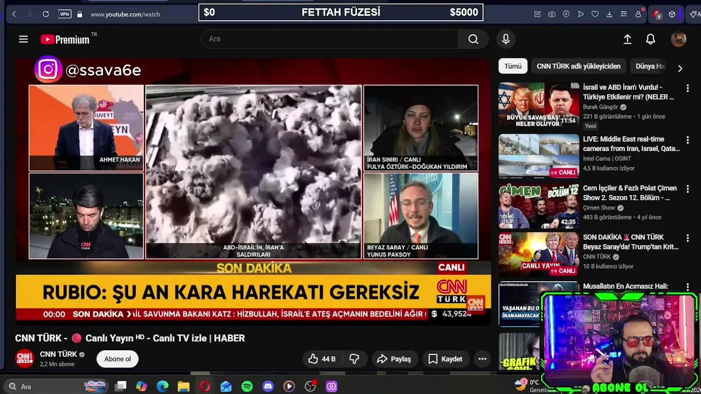Open File Explorer from the taskbar
701x394 pixels.
tap(183, 386)
